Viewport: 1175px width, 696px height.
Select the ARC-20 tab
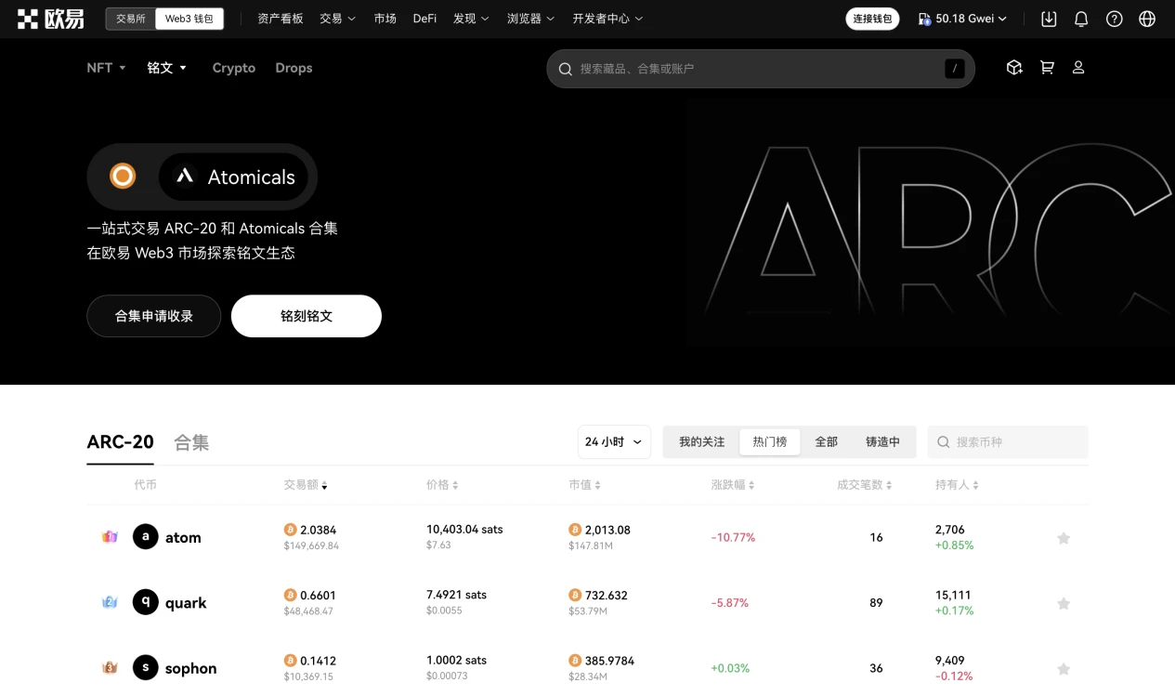click(120, 442)
